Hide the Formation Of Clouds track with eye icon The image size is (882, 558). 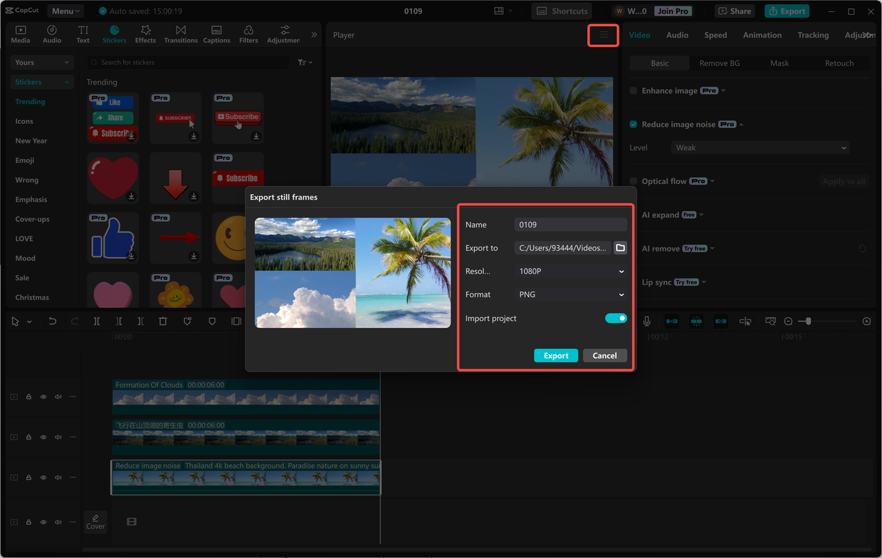43,397
